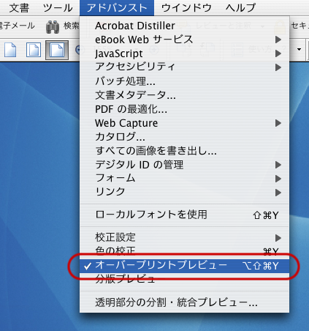Toggle オーバープリントプレビュー checkmark item
Screen dimensions: 309x331
[x=184, y=266]
